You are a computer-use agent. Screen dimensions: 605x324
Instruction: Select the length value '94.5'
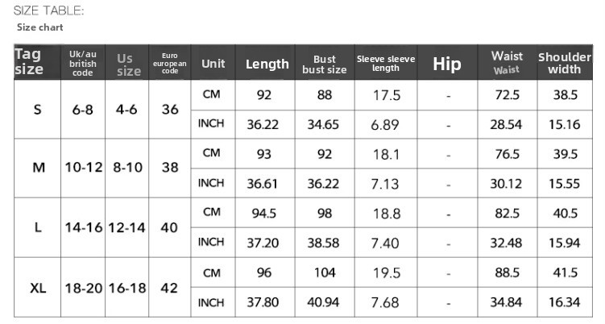tap(264, 213)
